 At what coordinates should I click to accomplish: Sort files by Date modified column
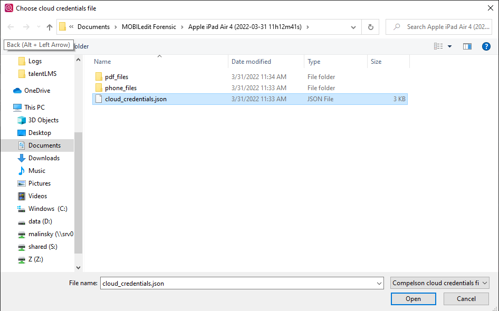coord(251,62)
